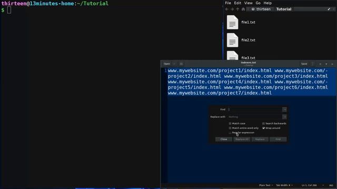Viewport: 337px width, 189px height.
Task: Click Save button in text editor
Action: point(304,64)
